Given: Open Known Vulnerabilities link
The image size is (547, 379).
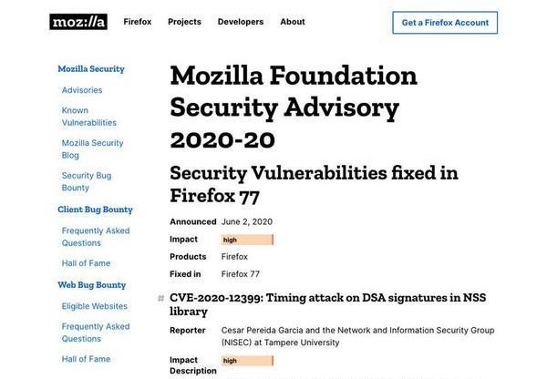Looking at the screenshot, I should [x=89, y=117].
